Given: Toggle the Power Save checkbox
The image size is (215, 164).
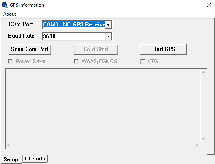Looking at the screenshot, I should [10, 61].
